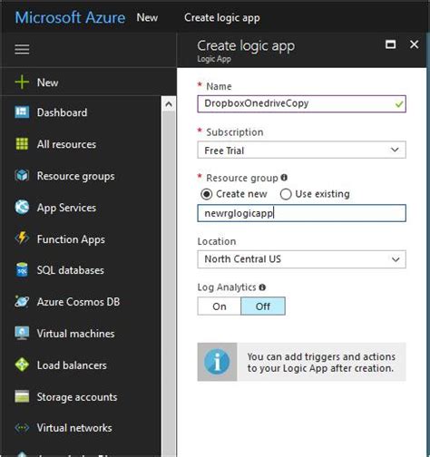Click the Azure Cosmos DB planet icon
Viewport: 430px width, 457px height.
tap(22, 302)
